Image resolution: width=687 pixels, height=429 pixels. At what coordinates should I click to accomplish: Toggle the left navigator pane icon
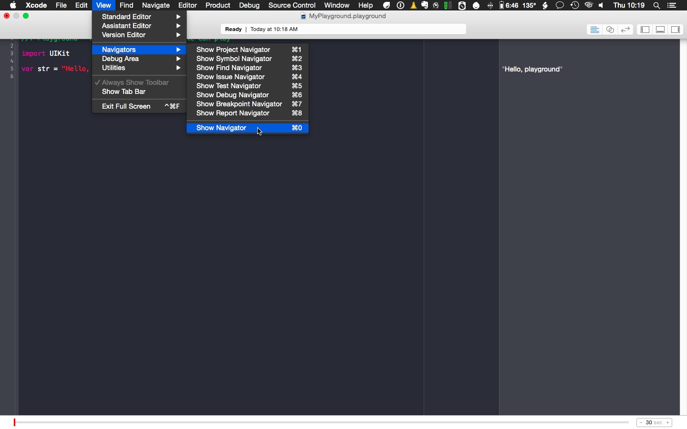pyautogui.click(x=645, y=30)
